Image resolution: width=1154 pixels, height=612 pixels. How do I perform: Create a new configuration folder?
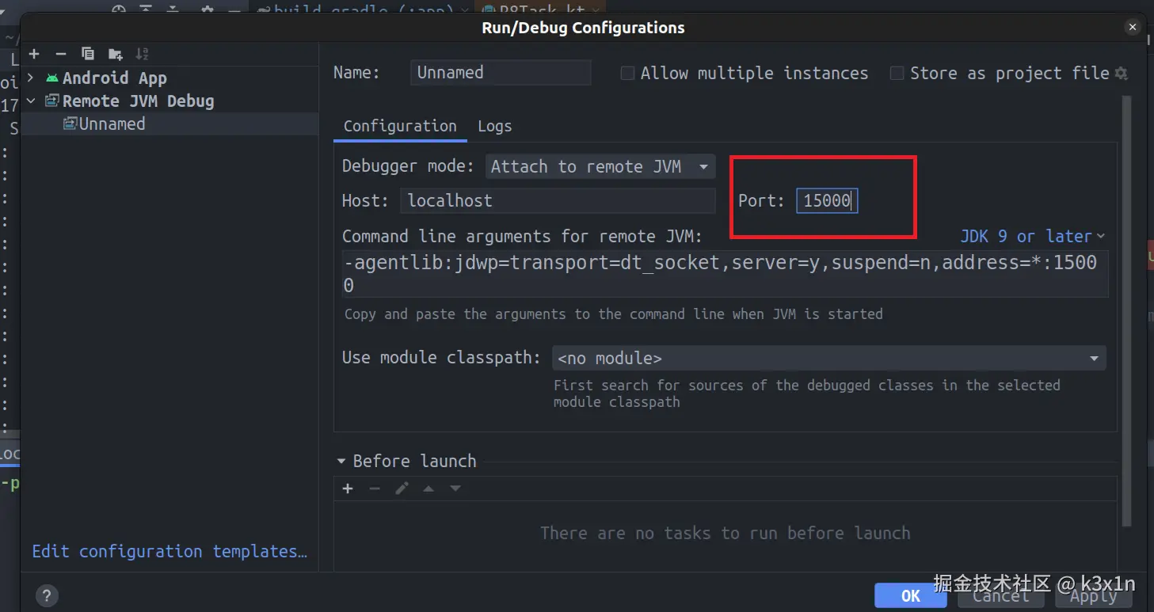coord(116,54)
